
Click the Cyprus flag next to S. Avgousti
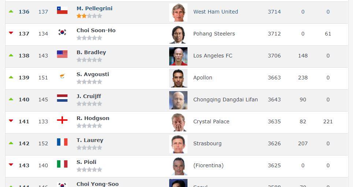[x=62, y=76]
